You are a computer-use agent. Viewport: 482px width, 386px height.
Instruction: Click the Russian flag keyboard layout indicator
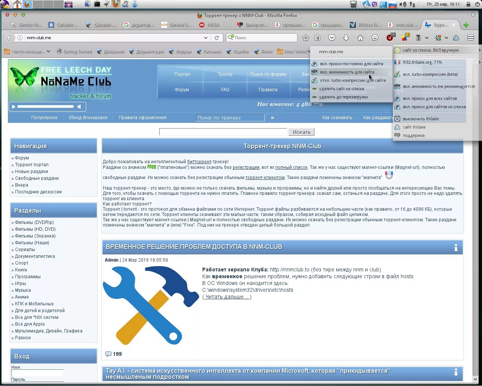pos(393,5)
